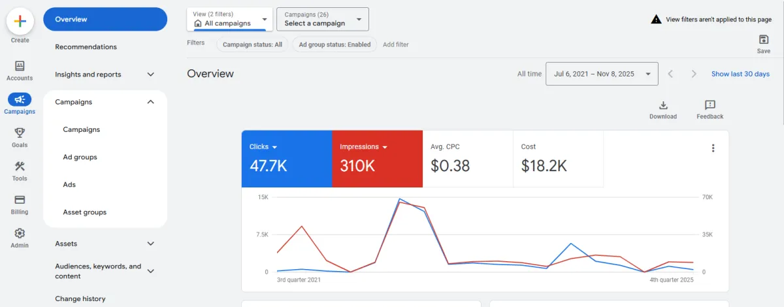Image resolution: width=784 pixels, height=307 pixels.
Task: Open the date range dropdown
Action: 602,74
